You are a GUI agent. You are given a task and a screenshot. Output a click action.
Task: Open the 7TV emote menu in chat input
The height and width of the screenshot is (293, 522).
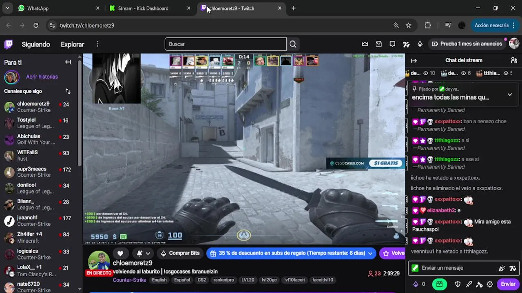[x=513, y=268]
